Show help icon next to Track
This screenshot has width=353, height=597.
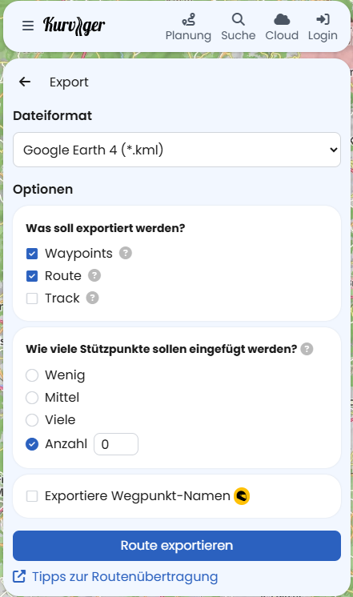pos(93,298)
